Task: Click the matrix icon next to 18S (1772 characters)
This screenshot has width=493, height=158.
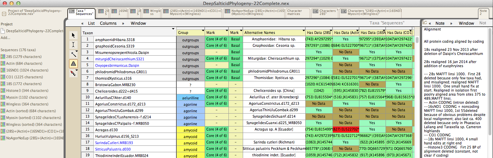Action: pos(2,84)
